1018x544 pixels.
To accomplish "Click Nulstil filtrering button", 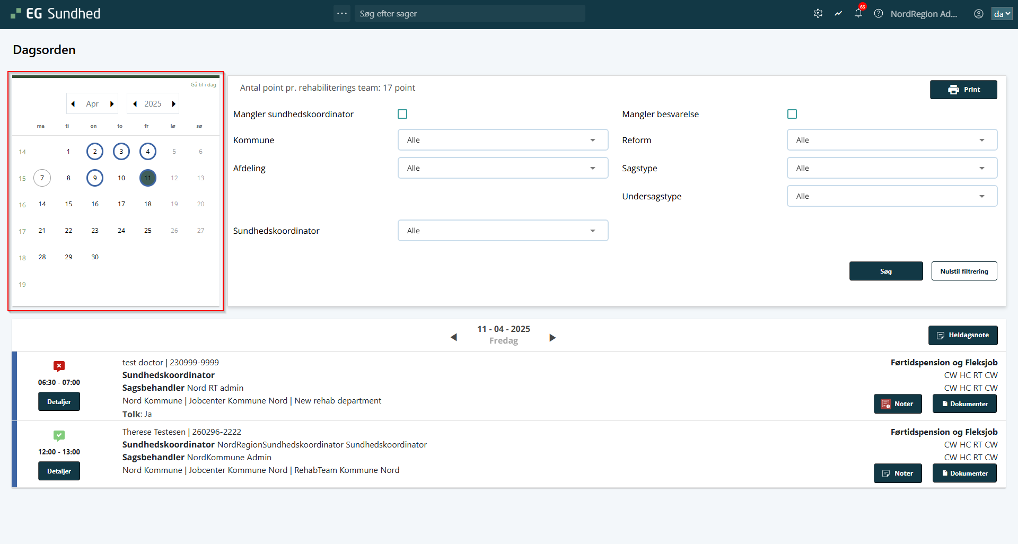I will click(x=964, y=271).
